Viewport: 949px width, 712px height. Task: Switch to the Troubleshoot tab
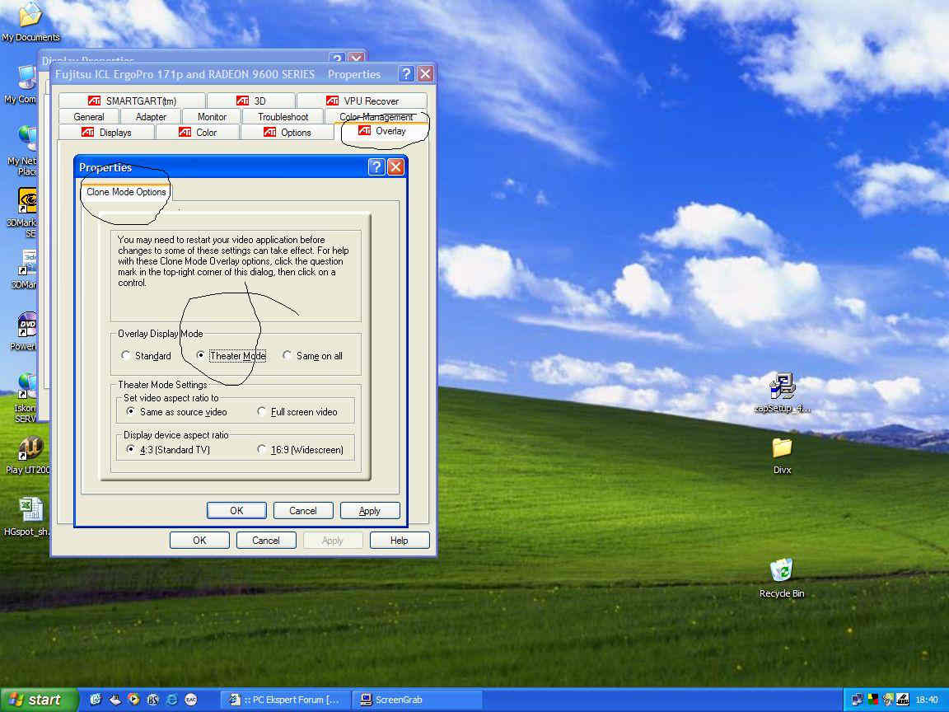283,117
